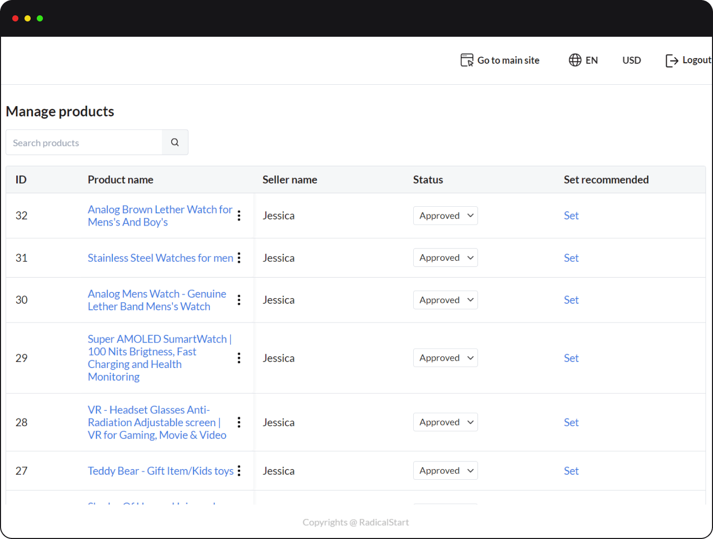Image resolution: width=713 pixels, height=539 pixels.
Task: Open the Analog Mens Watch product link
Action: tap(157, 300)
